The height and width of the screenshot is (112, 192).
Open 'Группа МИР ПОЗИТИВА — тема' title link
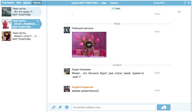89,3
